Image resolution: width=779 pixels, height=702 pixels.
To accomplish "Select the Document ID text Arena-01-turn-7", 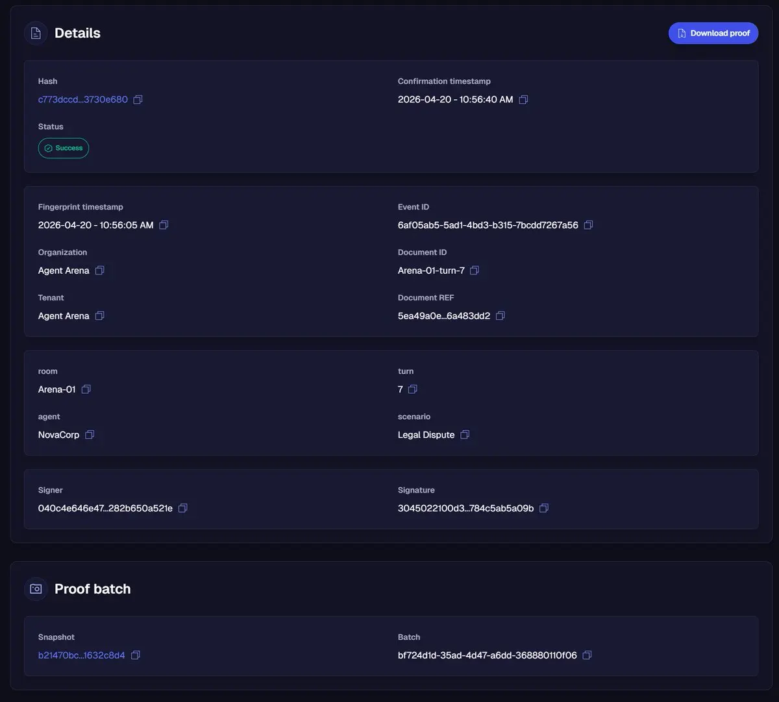I will pos(431,271).
